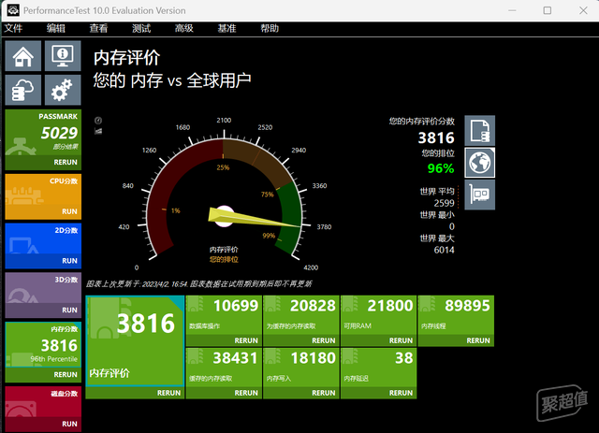The image size is (599, 433).
Task: Click the small help icon above the gauge
Action: point(98,121)
